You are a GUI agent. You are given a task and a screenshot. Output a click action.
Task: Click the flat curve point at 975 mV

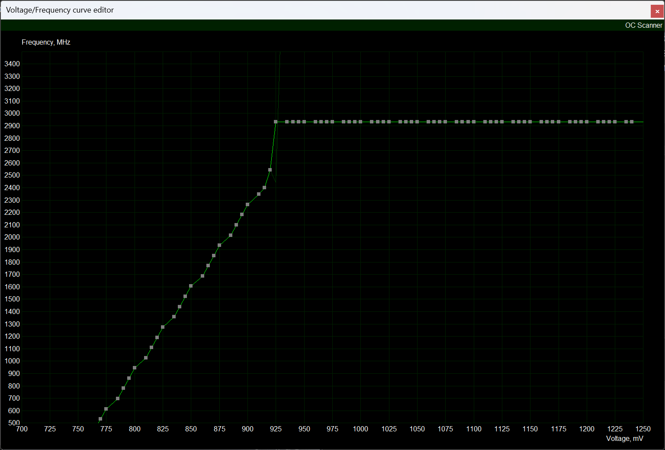coord(332,122)
